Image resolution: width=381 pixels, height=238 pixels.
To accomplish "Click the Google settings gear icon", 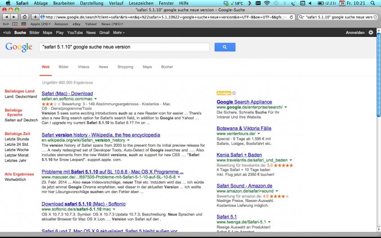I will point(371,33).
